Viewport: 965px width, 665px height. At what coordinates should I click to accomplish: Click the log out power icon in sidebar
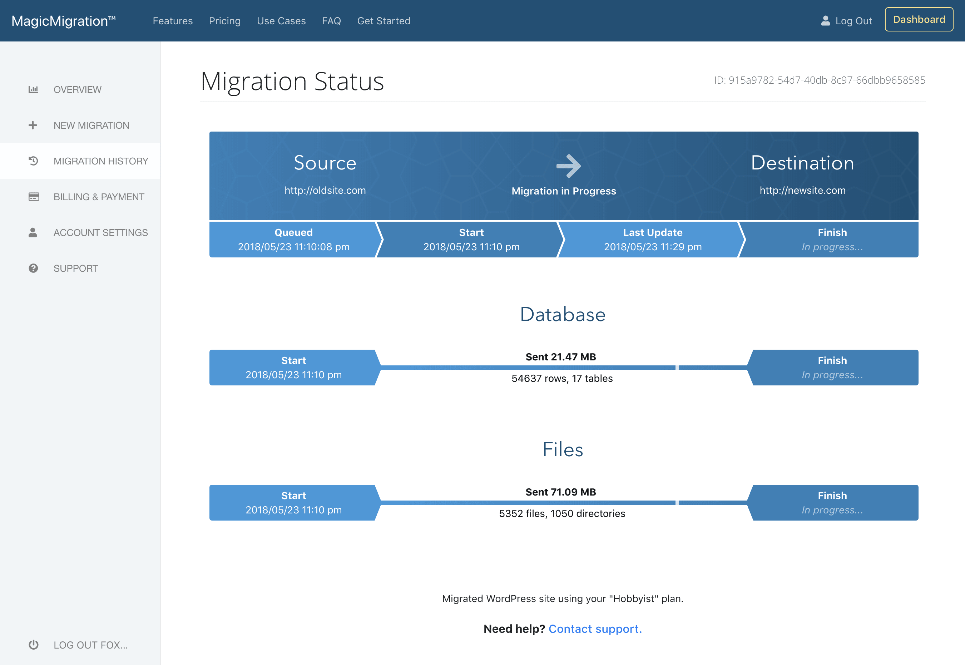point(33,645)
